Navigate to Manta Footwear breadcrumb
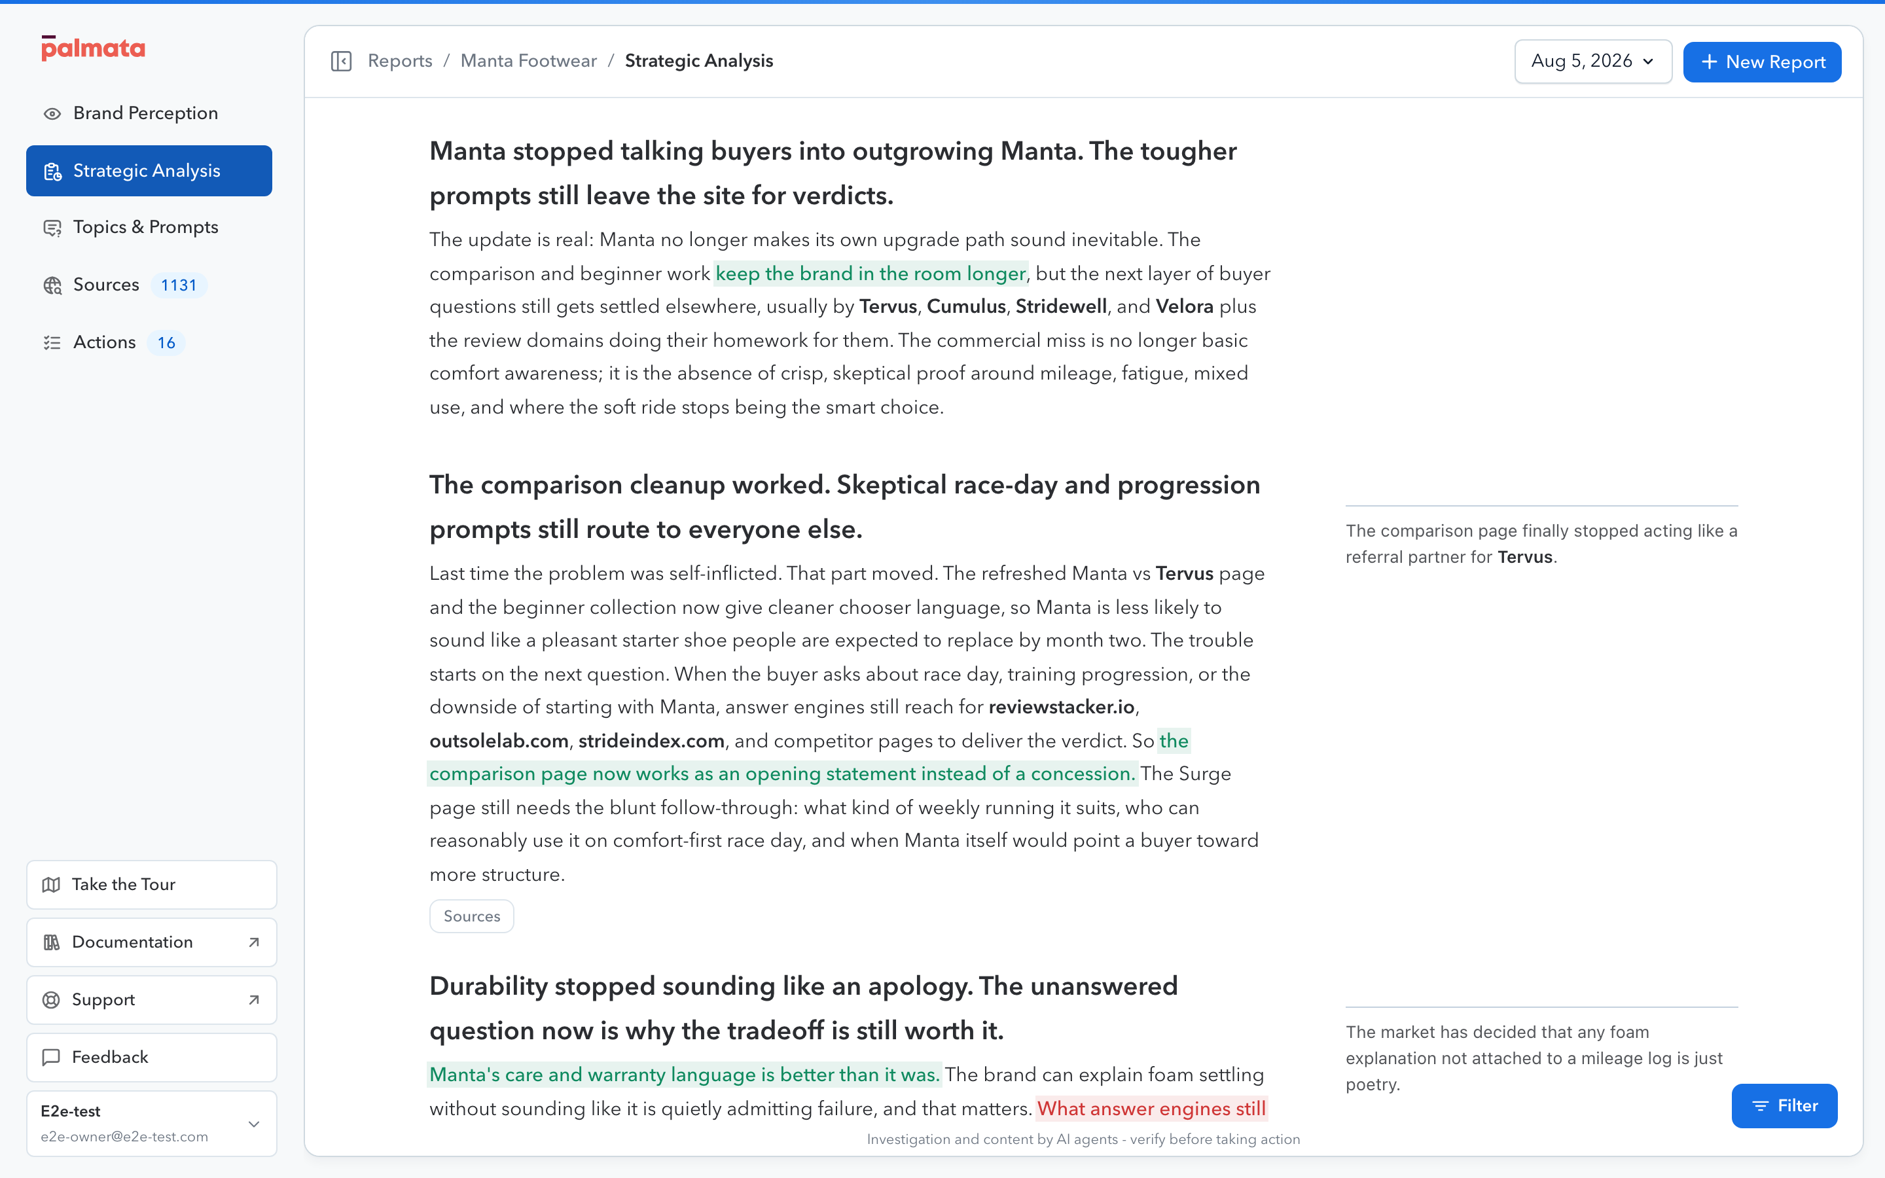 (528, 61)
